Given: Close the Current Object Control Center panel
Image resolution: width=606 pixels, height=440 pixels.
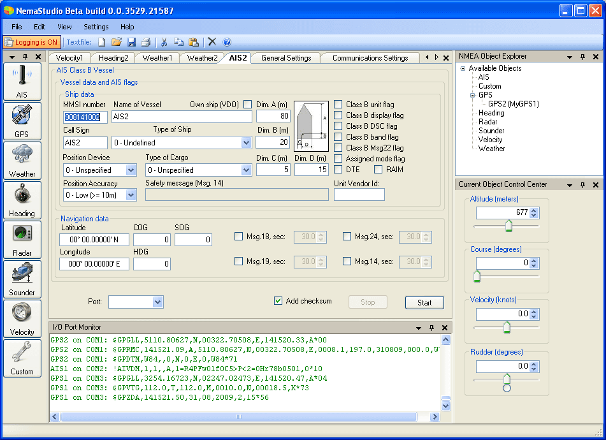Looking at the screenshot, I should pos(596,185).
